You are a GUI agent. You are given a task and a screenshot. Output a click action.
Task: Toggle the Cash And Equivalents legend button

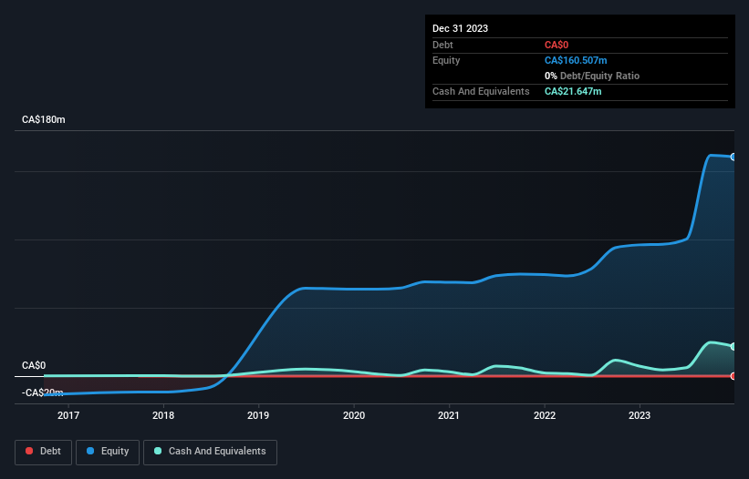pyautogui.click(x=210, y=452)
